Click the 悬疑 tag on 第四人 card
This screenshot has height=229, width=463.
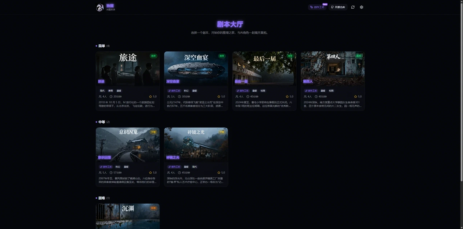click(x=323, y=91)
